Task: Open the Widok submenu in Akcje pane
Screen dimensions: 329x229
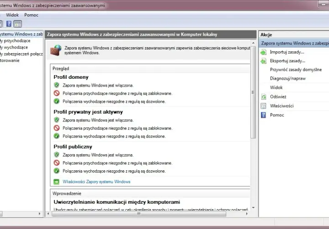Action: pos(276,87)
